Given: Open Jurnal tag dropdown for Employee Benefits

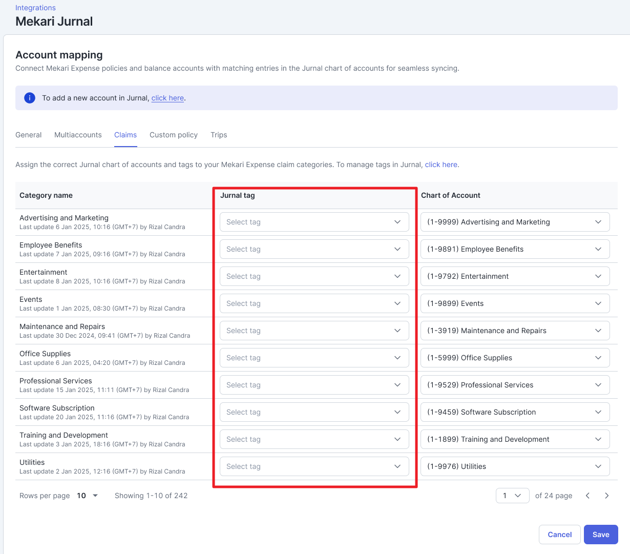Looking at the screenshot, I should coord(314,249).
